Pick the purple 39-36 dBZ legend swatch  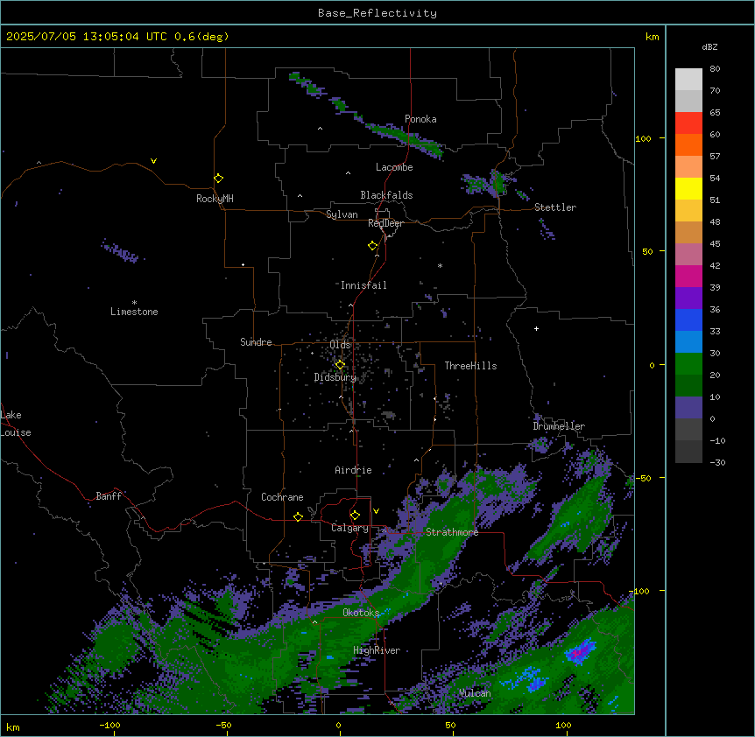click(x=688, y=298)
